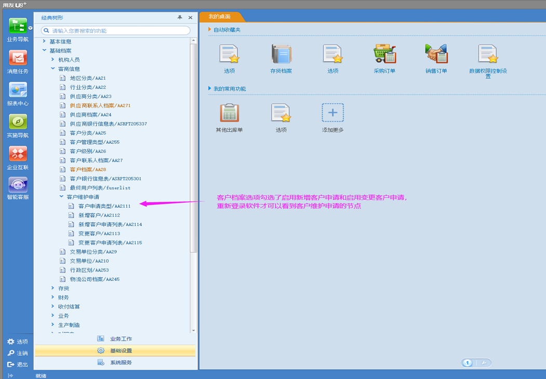Open the 选项 icon under 我的常用功能
The width and height of the screenshot is (546, 379).
click(x=281, y=113)
